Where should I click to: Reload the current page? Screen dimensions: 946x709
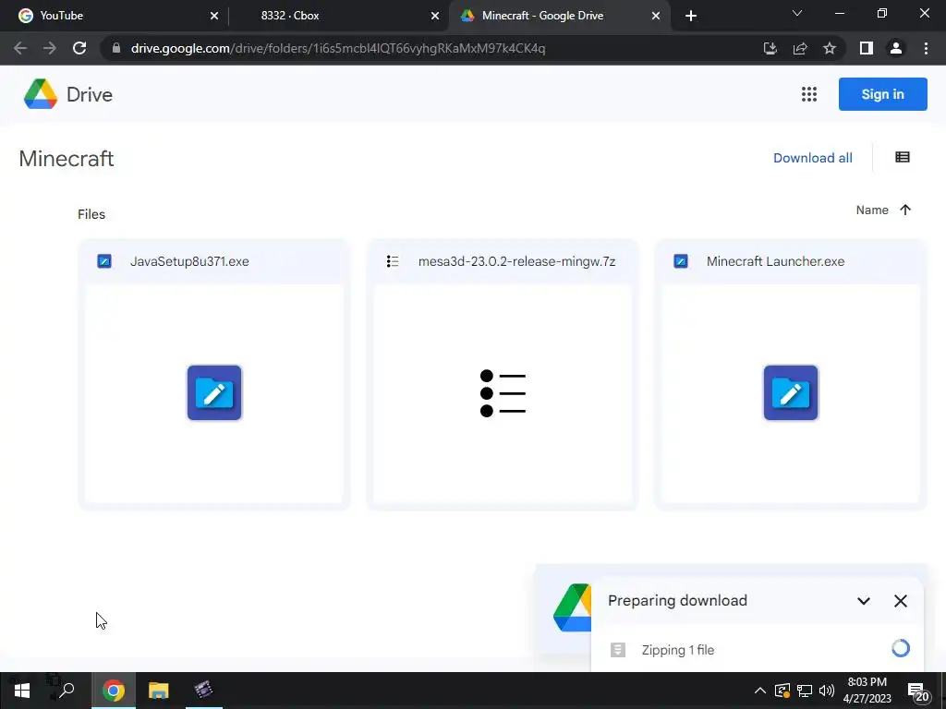coord(79,48)
